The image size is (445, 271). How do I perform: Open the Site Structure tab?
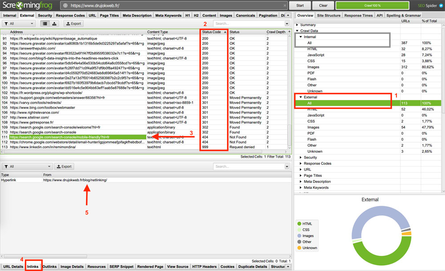(x=329, y=15)
